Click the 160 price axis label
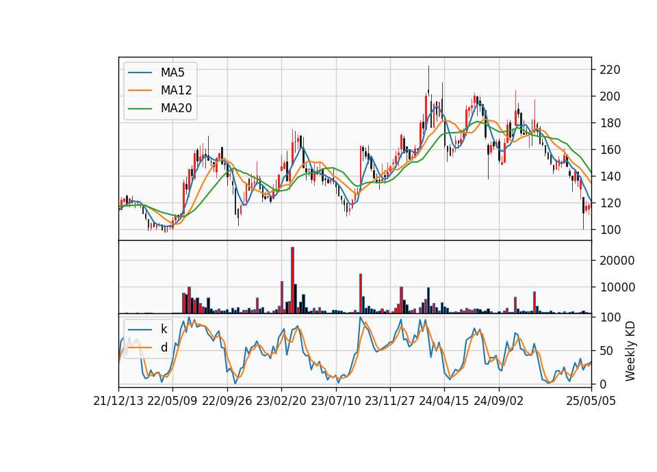The width and height of the screenshot is (657, 472). tap(610, 150)
